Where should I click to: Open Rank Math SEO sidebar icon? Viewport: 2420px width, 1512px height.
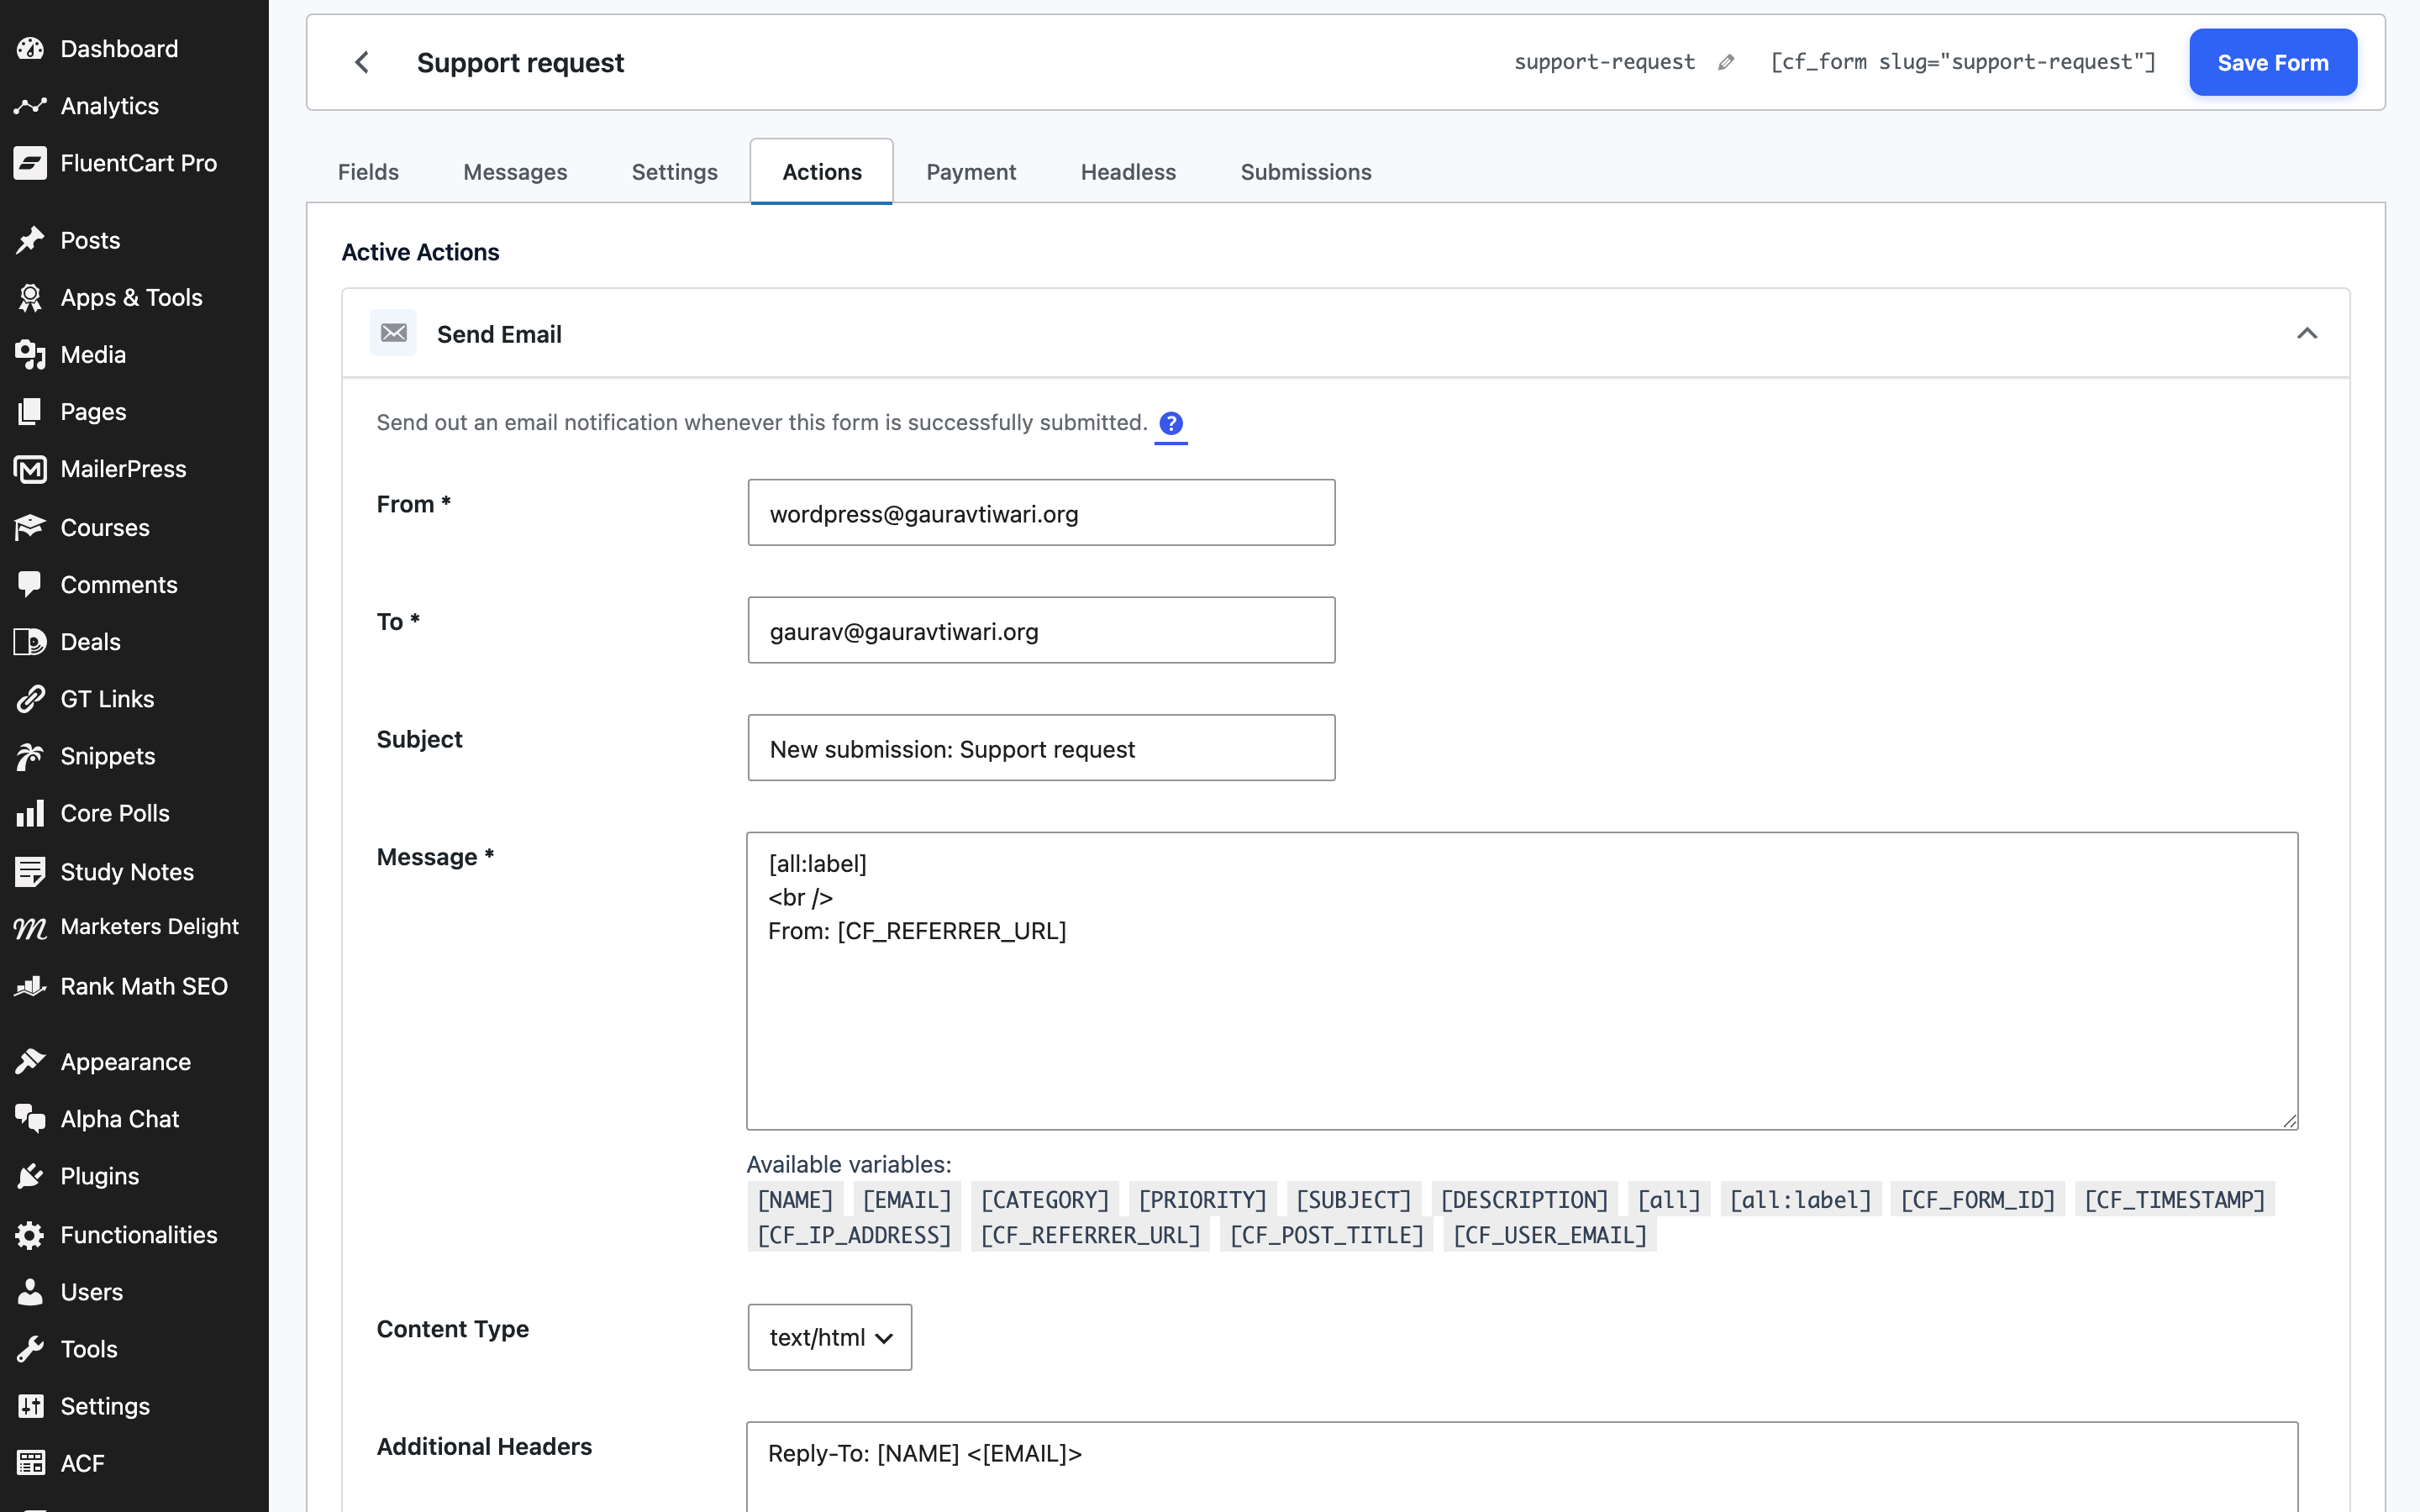(x=30, y=986)
